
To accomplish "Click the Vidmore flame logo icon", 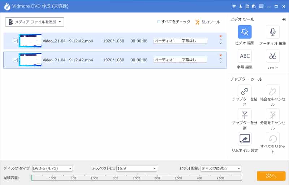I will point(7,6).
